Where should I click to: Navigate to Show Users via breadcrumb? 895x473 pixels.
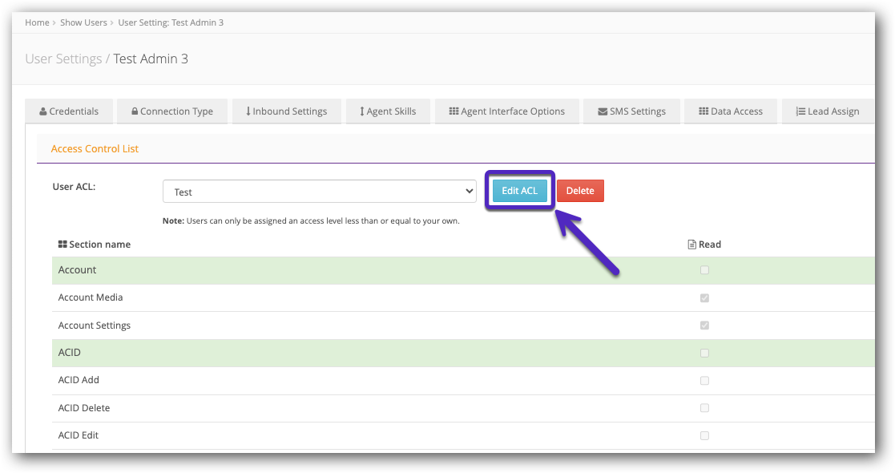tap(83, 22)
